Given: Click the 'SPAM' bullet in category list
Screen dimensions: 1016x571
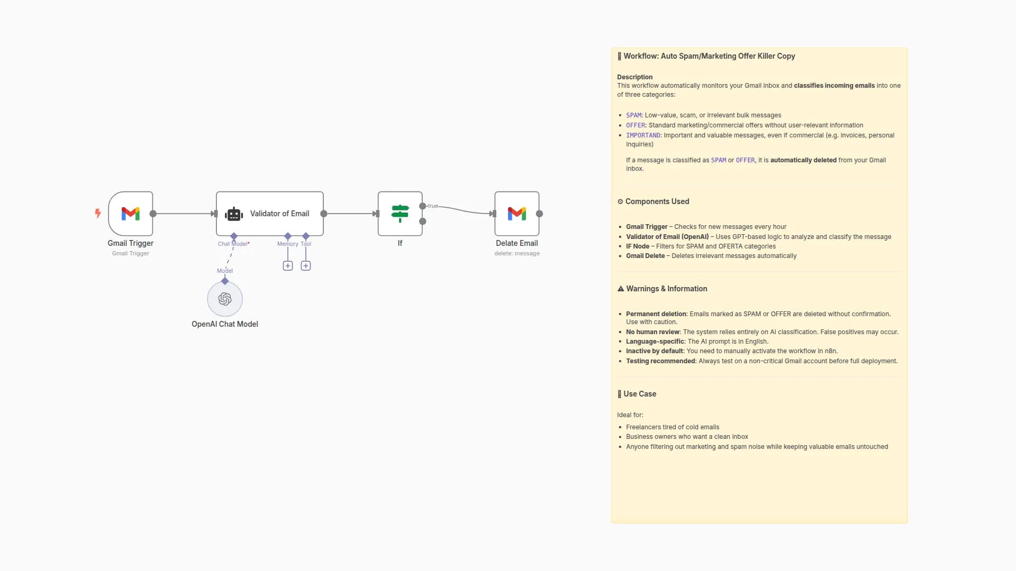Looking at the screenshot, I should tap(704, 115).
